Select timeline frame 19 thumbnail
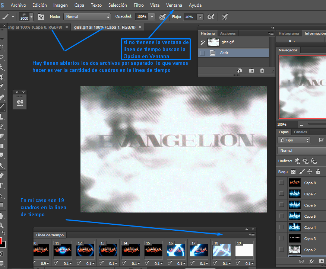 [x=244, y=250]
